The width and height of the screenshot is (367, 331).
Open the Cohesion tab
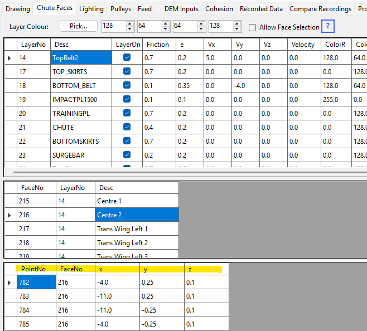[x=219, y=9]
